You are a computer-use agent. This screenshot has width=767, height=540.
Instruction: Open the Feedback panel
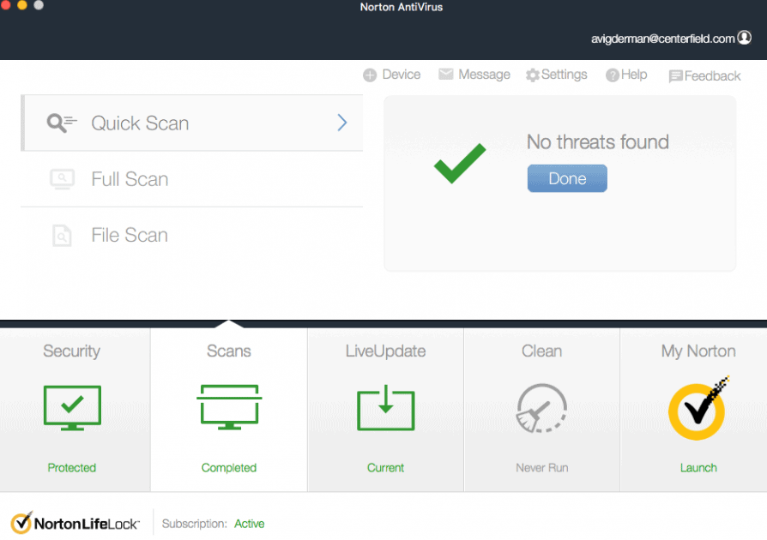(x=704, y=75)
